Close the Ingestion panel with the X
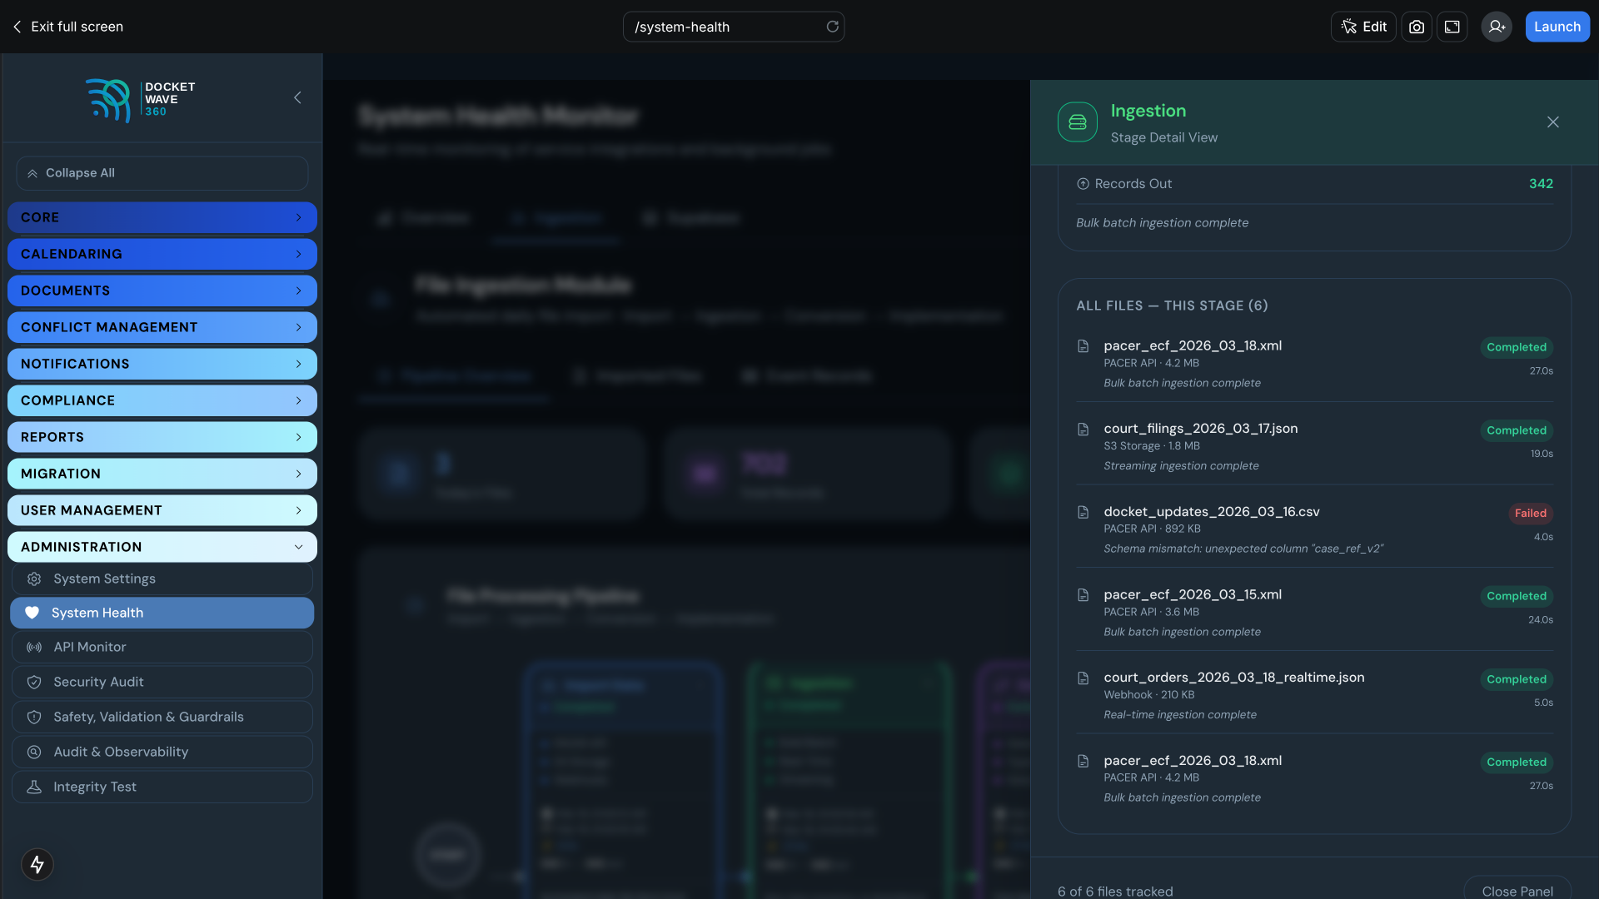The image size is (1599, 899). pos(1553,122)
